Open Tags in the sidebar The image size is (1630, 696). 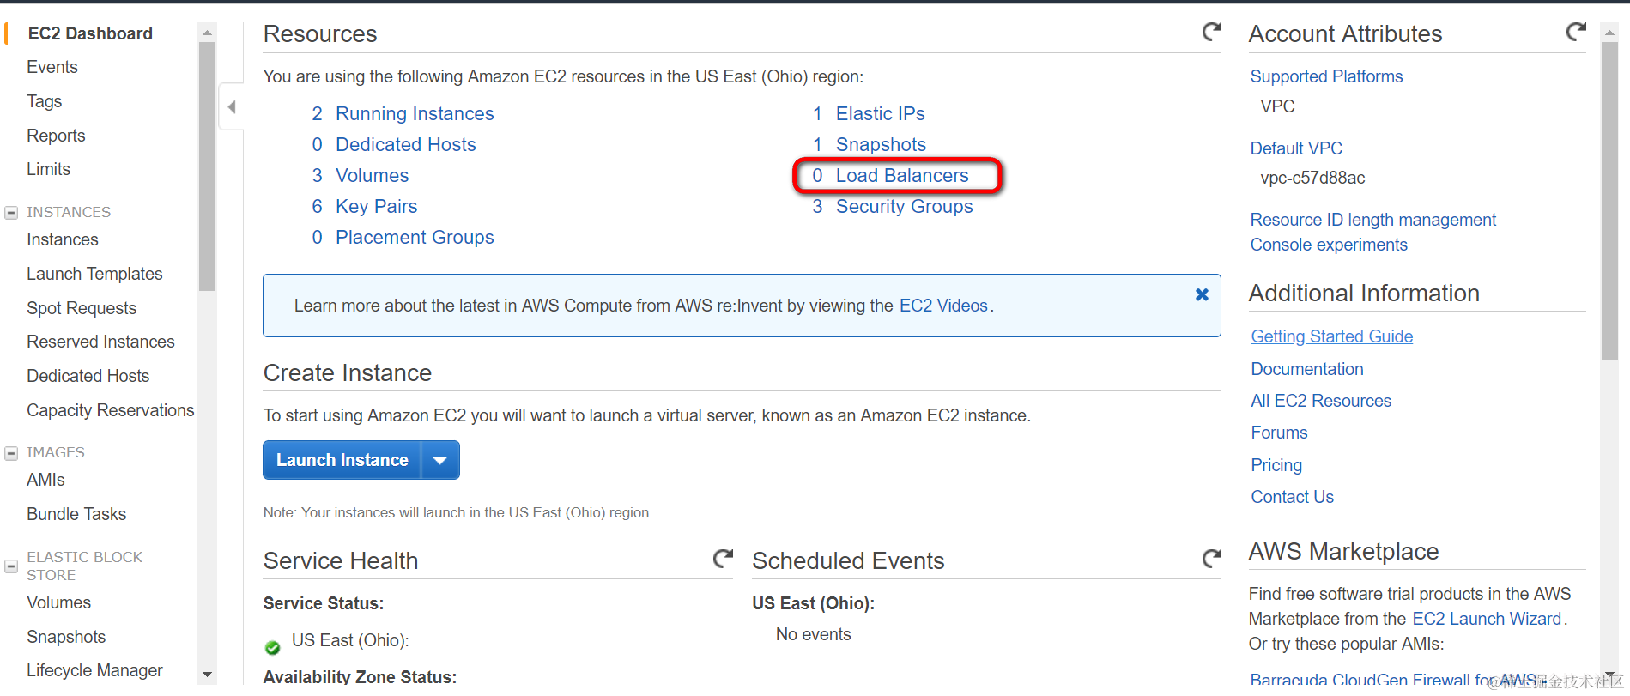tap(45, 101)
